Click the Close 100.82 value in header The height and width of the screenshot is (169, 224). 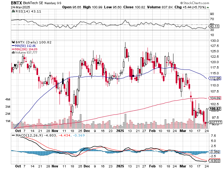(134, 7)
